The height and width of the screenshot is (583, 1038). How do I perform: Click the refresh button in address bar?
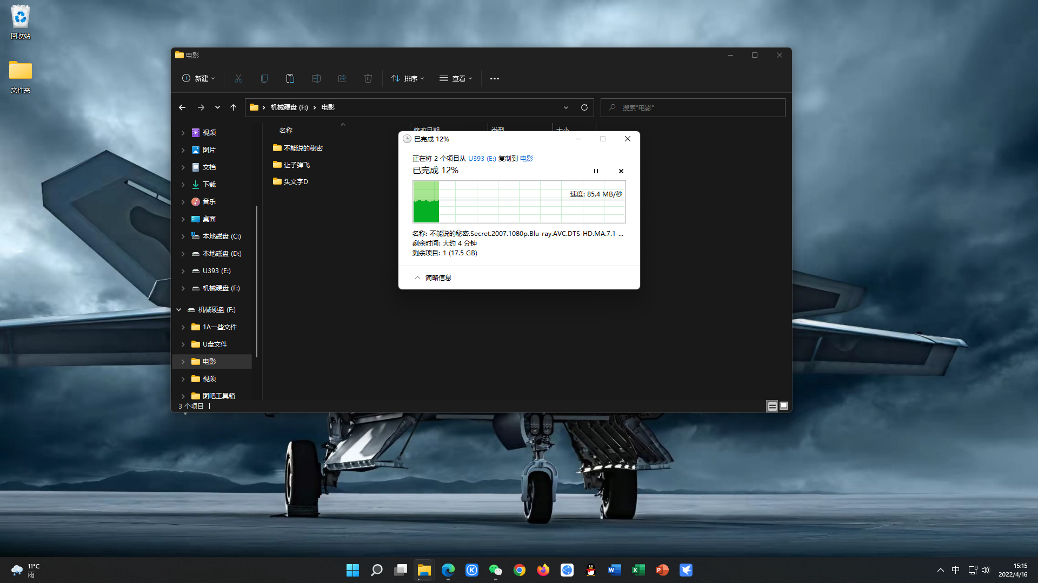coord(584,107)
